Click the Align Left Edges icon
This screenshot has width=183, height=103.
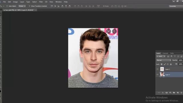point(63,6)
